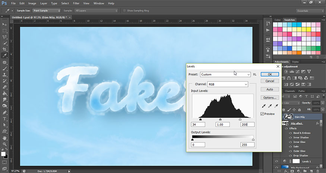Open the Sample Size dropdown
This screenshot has width=326, height=173.
[x=46, y=10]
